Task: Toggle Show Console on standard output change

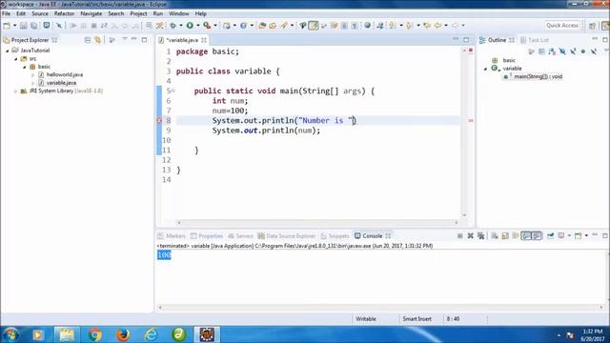Action: pyautogui.click(x=526, y=235)
